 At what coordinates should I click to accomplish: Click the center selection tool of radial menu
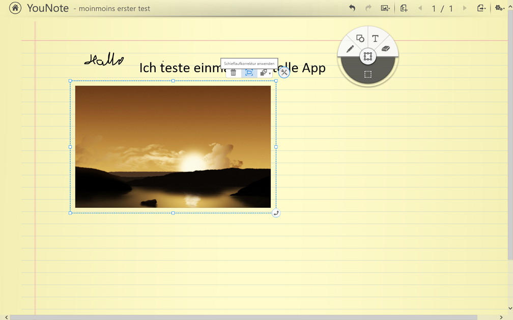pos(368,56)
